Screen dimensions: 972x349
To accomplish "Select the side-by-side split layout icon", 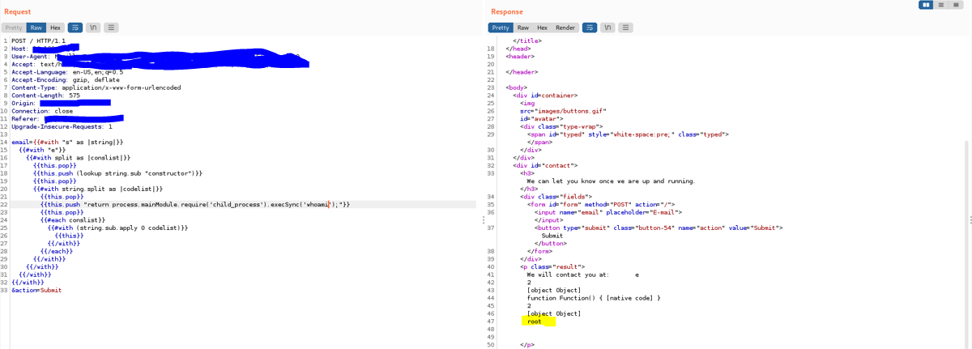I will 927,5.
